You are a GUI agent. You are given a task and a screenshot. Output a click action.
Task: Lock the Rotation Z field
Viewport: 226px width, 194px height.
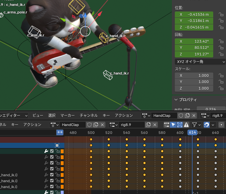[x=221, y=54]
